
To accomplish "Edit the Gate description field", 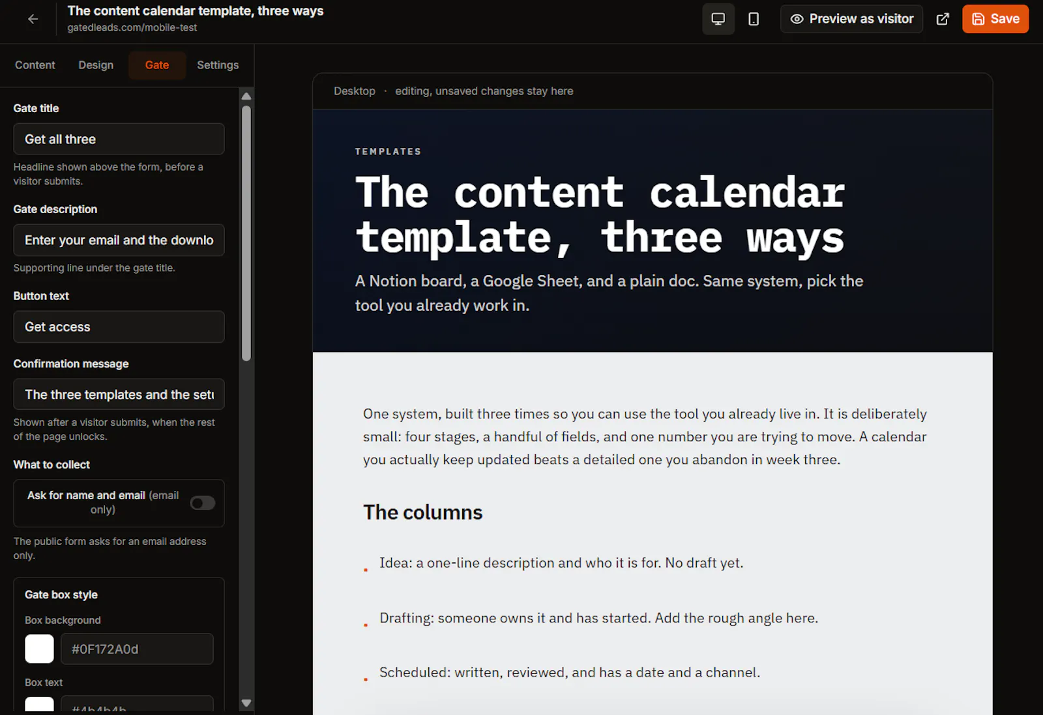I will pos(119,240).
